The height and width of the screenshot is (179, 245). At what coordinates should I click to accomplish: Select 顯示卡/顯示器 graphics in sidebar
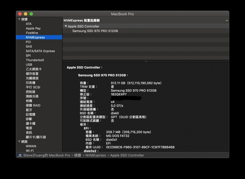pyautogui.click(x=36, y=137)
